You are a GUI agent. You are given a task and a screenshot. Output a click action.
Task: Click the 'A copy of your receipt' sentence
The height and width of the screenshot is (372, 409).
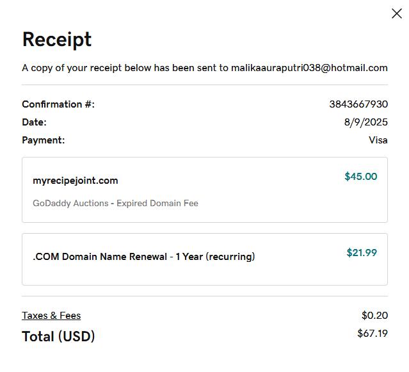pos(125,68)
